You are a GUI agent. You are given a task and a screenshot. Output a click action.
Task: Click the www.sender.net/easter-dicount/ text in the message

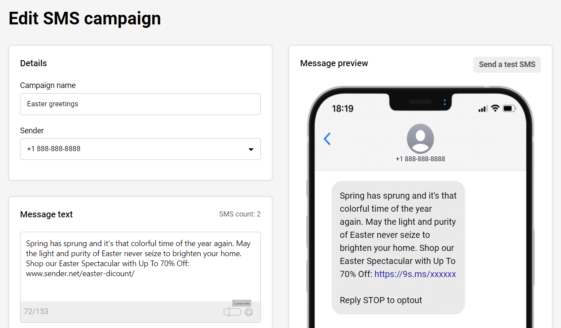click(x=80, y=274)
